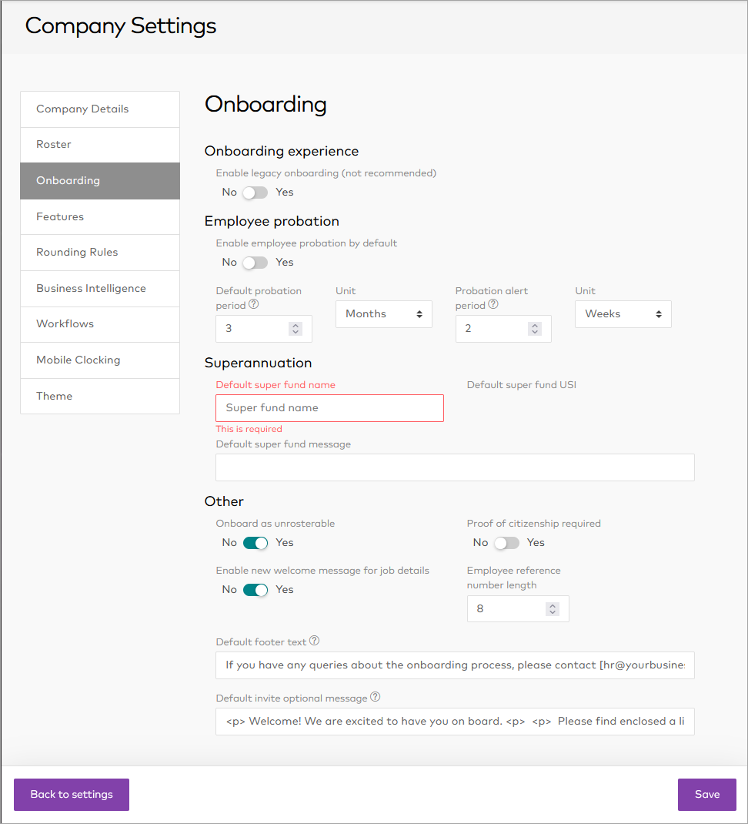Click help icon beside Probation alert period

[x=493, y=305]
